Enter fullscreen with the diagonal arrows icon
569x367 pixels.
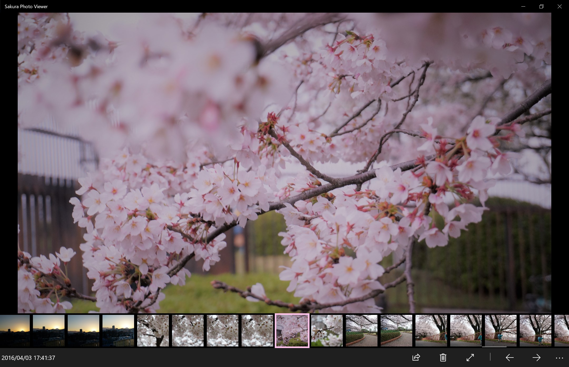tap(470, 358)
